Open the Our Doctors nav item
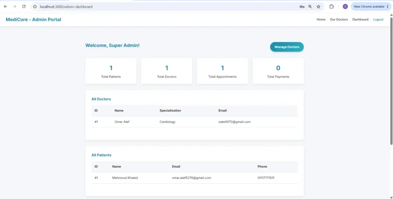Viewport: 393px width, 199px height. (x=339, y=20)
